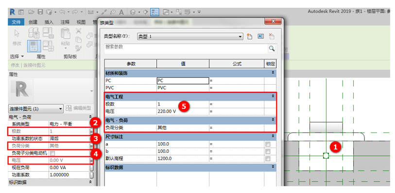Image resolution: width=395 pixels, height=193 pixels.
Task: Toggle the lock checkbox for parameter b
Action: (x=268, y=151)
